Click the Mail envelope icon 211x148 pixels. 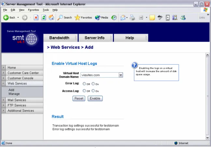(123, 18)
